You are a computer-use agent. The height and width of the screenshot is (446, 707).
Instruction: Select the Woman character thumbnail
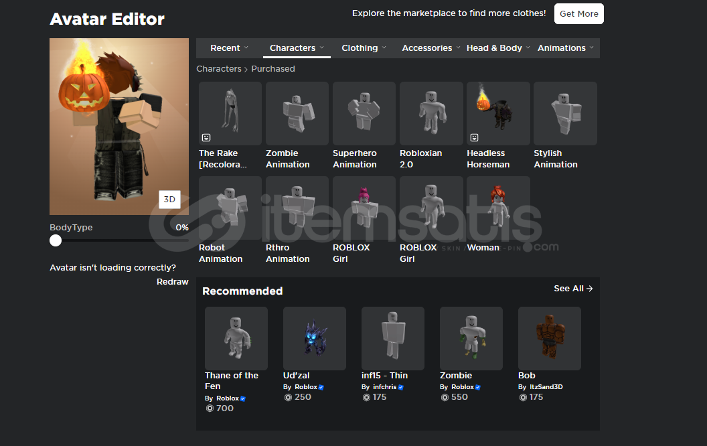tap(498, 208)
